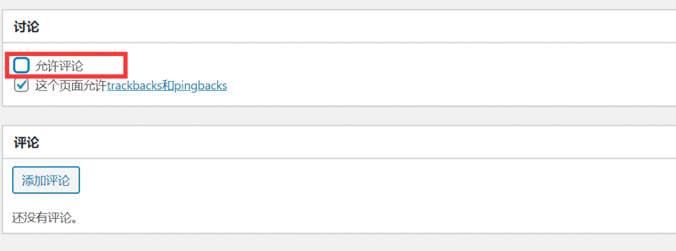Click the blue checkmark beside 这个页面允许
This screenshot has width=676, height=251.
pos(21,85)
